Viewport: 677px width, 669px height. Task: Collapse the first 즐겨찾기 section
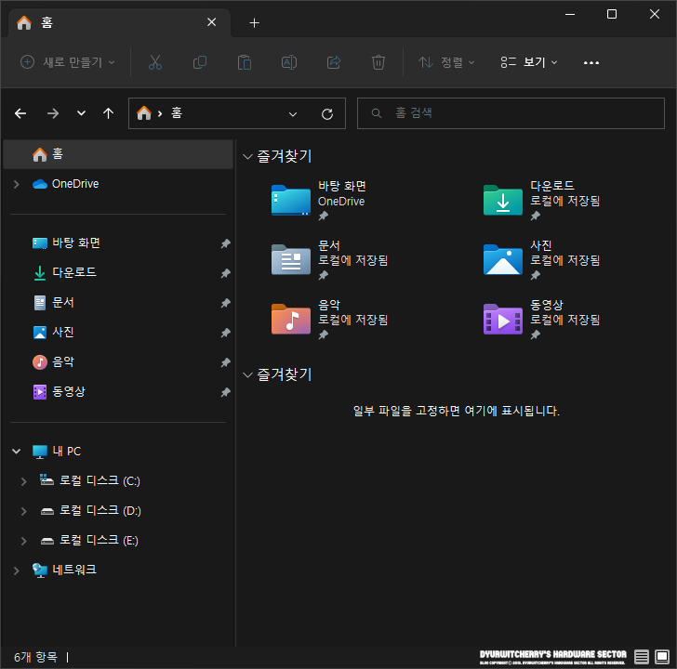(247, 157)
